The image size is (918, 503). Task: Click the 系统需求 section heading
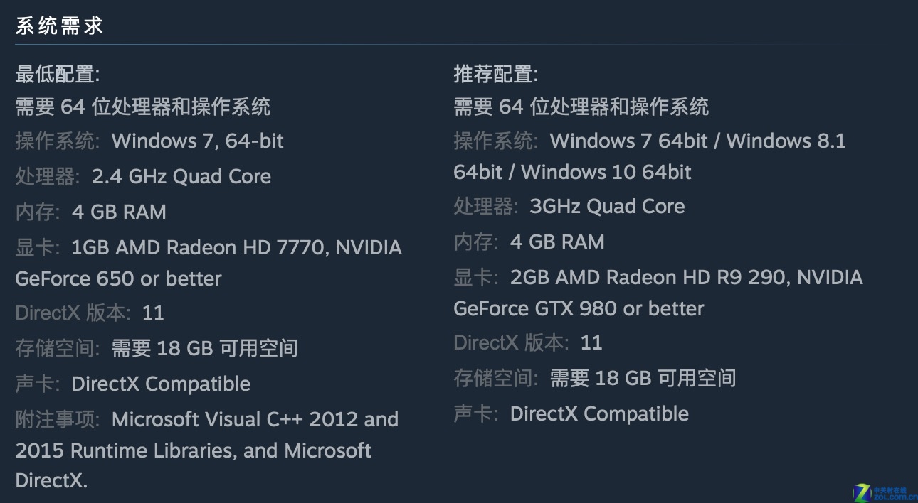60,26
